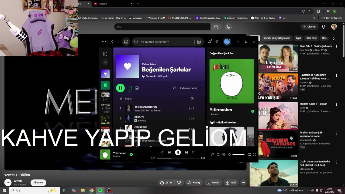Image resolution: width=345 pixels, height=194 pixels.
Task: Show lyrics with microphone icon
Action: pyautogui.click(x=212, y=154)
